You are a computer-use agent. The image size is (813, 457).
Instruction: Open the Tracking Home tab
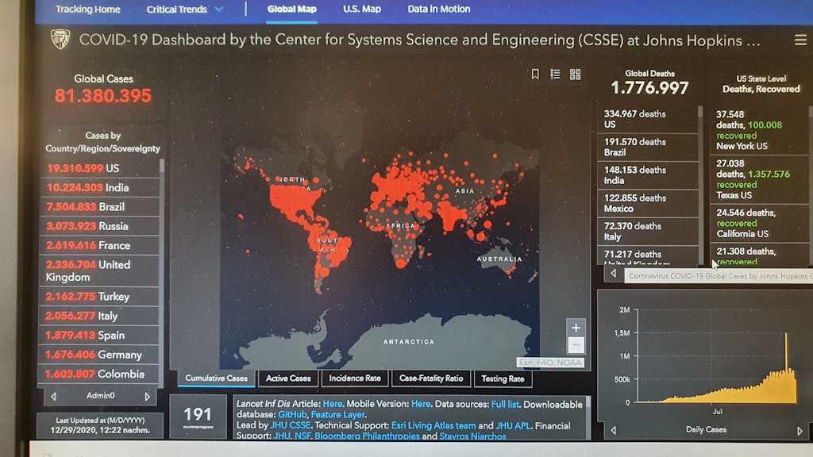(x=87, y=10)
